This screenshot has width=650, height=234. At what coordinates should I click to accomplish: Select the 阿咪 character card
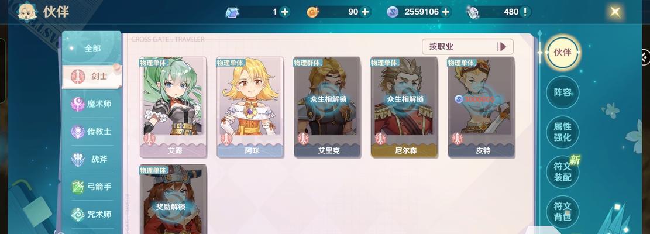pos(250,107)
